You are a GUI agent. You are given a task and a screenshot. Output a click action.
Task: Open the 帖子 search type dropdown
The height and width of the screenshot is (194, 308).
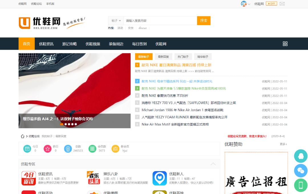click(x=116, y=21)
